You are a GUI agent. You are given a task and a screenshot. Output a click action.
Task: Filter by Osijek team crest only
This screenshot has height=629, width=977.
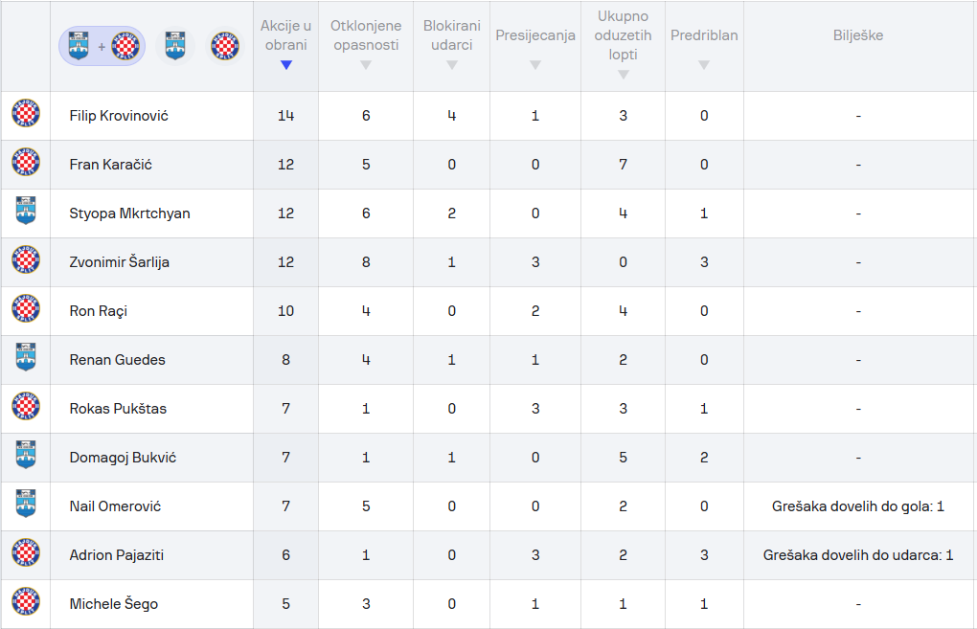click(175, 47)
